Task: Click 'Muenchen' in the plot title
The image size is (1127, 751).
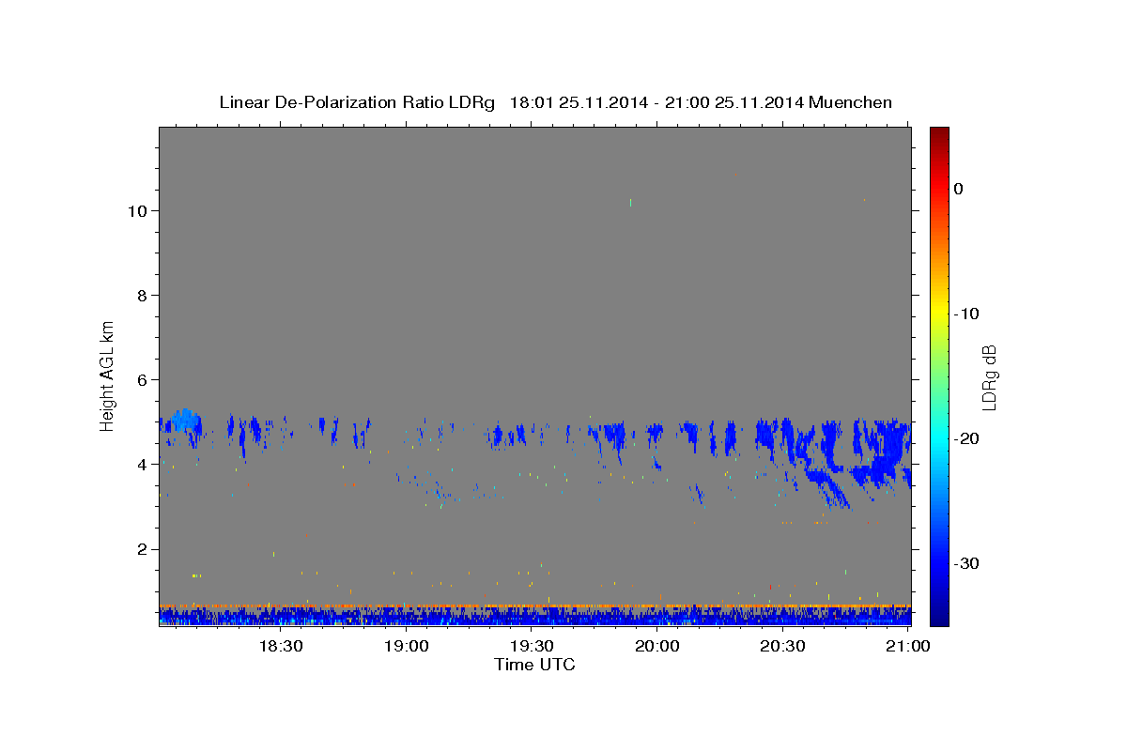Action: click(x=850, y=102)
